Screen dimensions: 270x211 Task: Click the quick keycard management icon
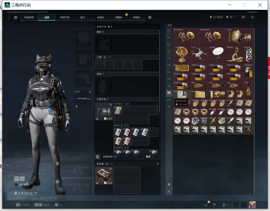[97, 157]
